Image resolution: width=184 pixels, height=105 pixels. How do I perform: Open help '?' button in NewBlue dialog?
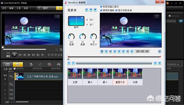[91, 10]
